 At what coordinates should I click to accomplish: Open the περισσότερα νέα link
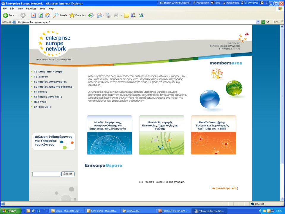pos(224,188)
